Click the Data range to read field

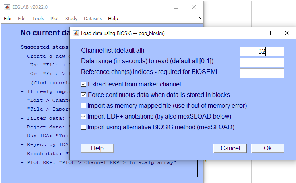point(262,62)
